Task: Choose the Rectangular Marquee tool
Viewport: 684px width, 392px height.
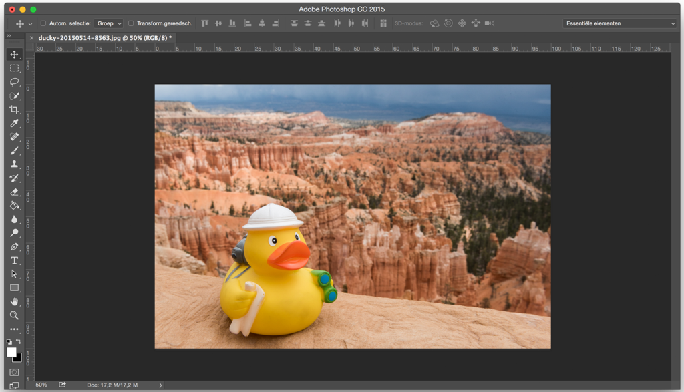Action: coord(14,68)
